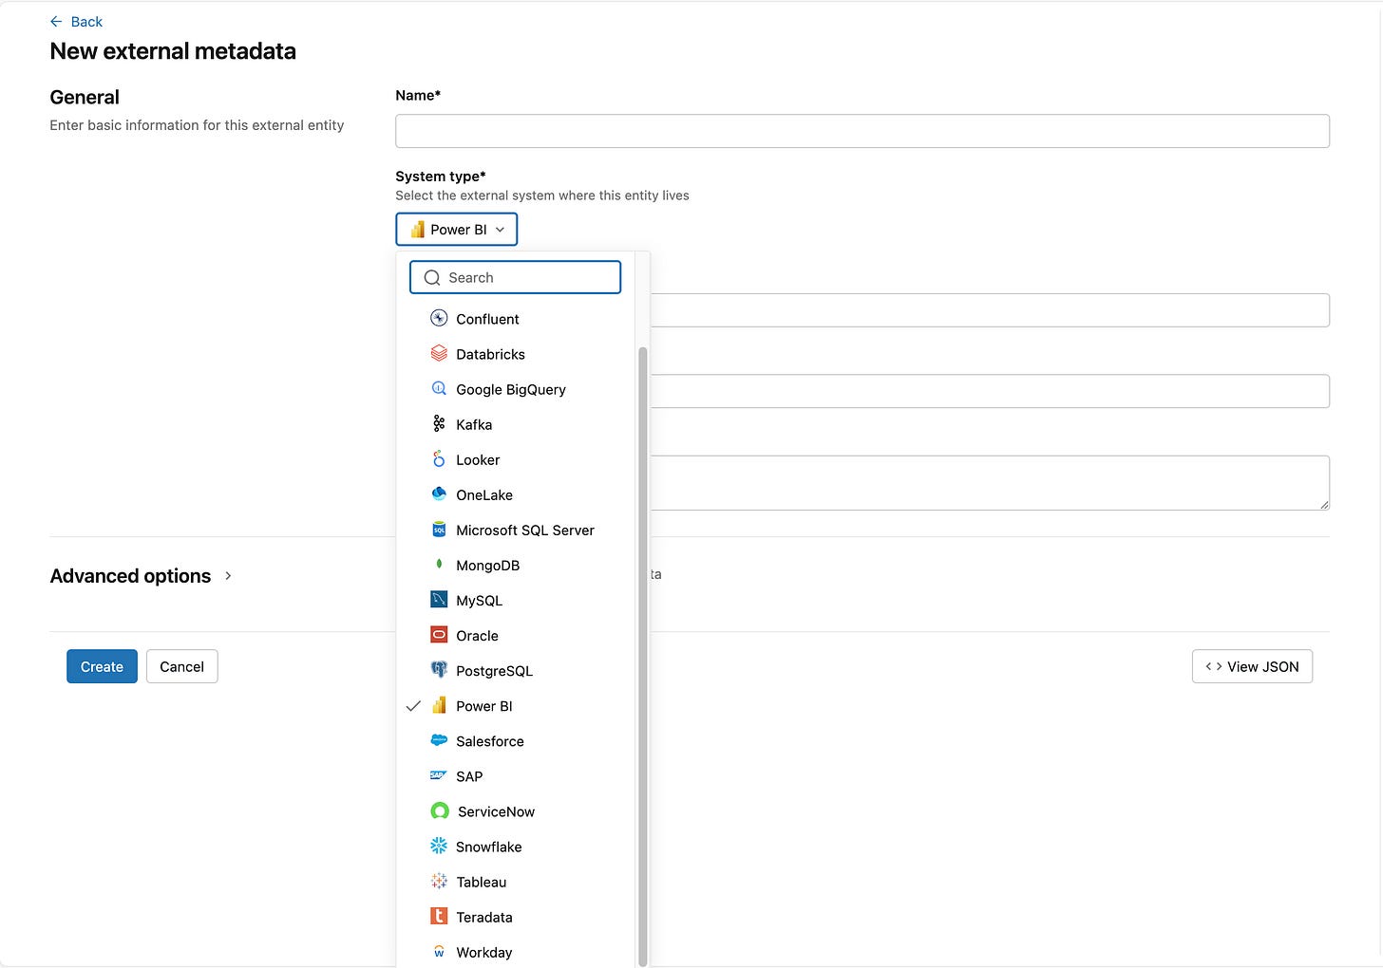Pick ServiceNow from the list

[x=516, y=811]
